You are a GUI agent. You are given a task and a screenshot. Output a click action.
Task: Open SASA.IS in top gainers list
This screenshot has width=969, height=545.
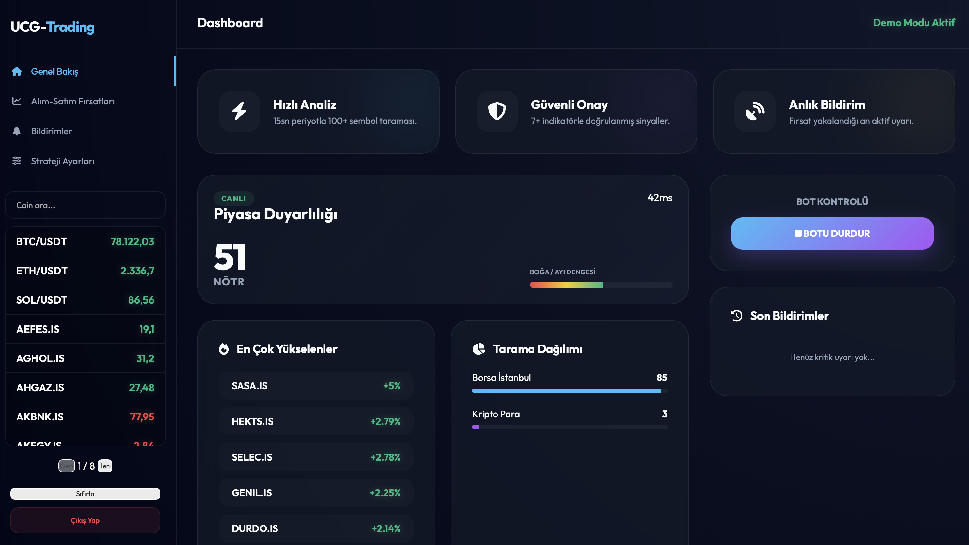(x=316, y=385)
